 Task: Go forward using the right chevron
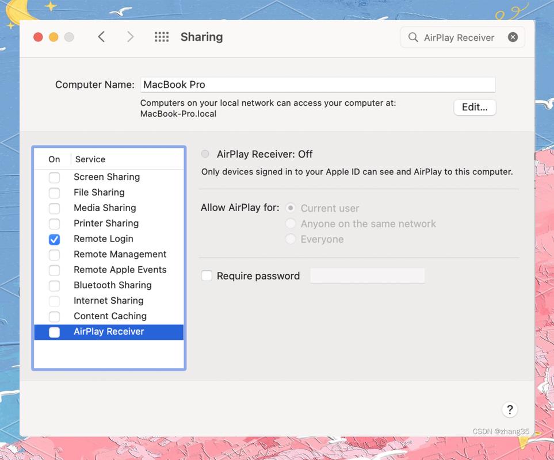130,37
